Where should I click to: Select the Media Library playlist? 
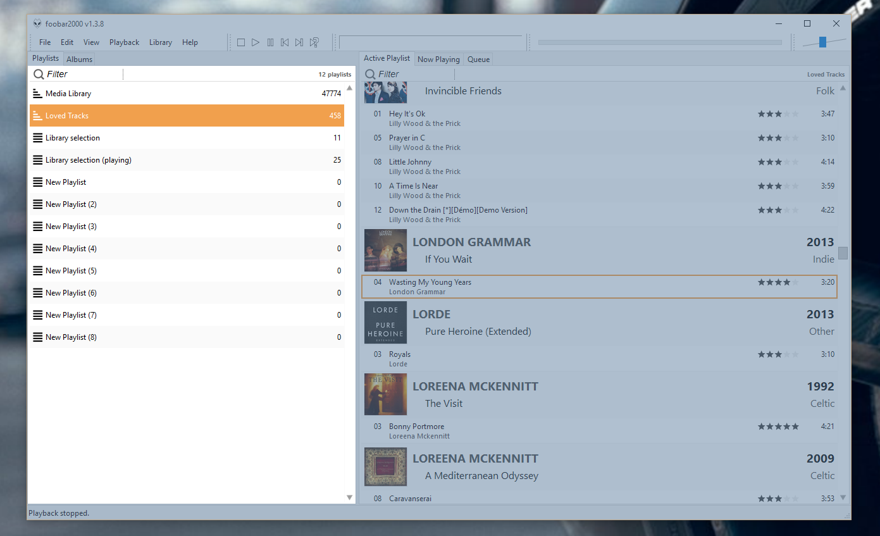coord(187,94)
